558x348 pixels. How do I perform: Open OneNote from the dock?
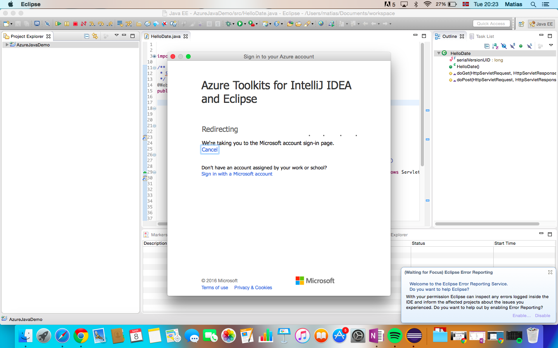click(376, 336)
